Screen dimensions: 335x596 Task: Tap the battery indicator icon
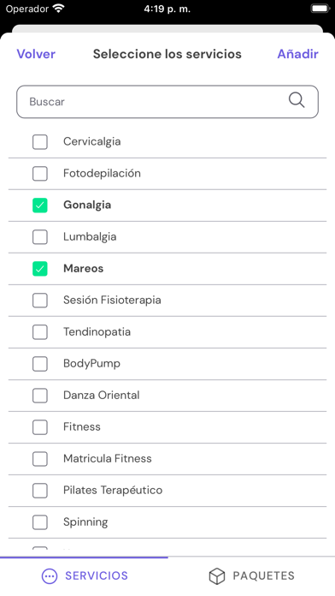click(320, 9)
